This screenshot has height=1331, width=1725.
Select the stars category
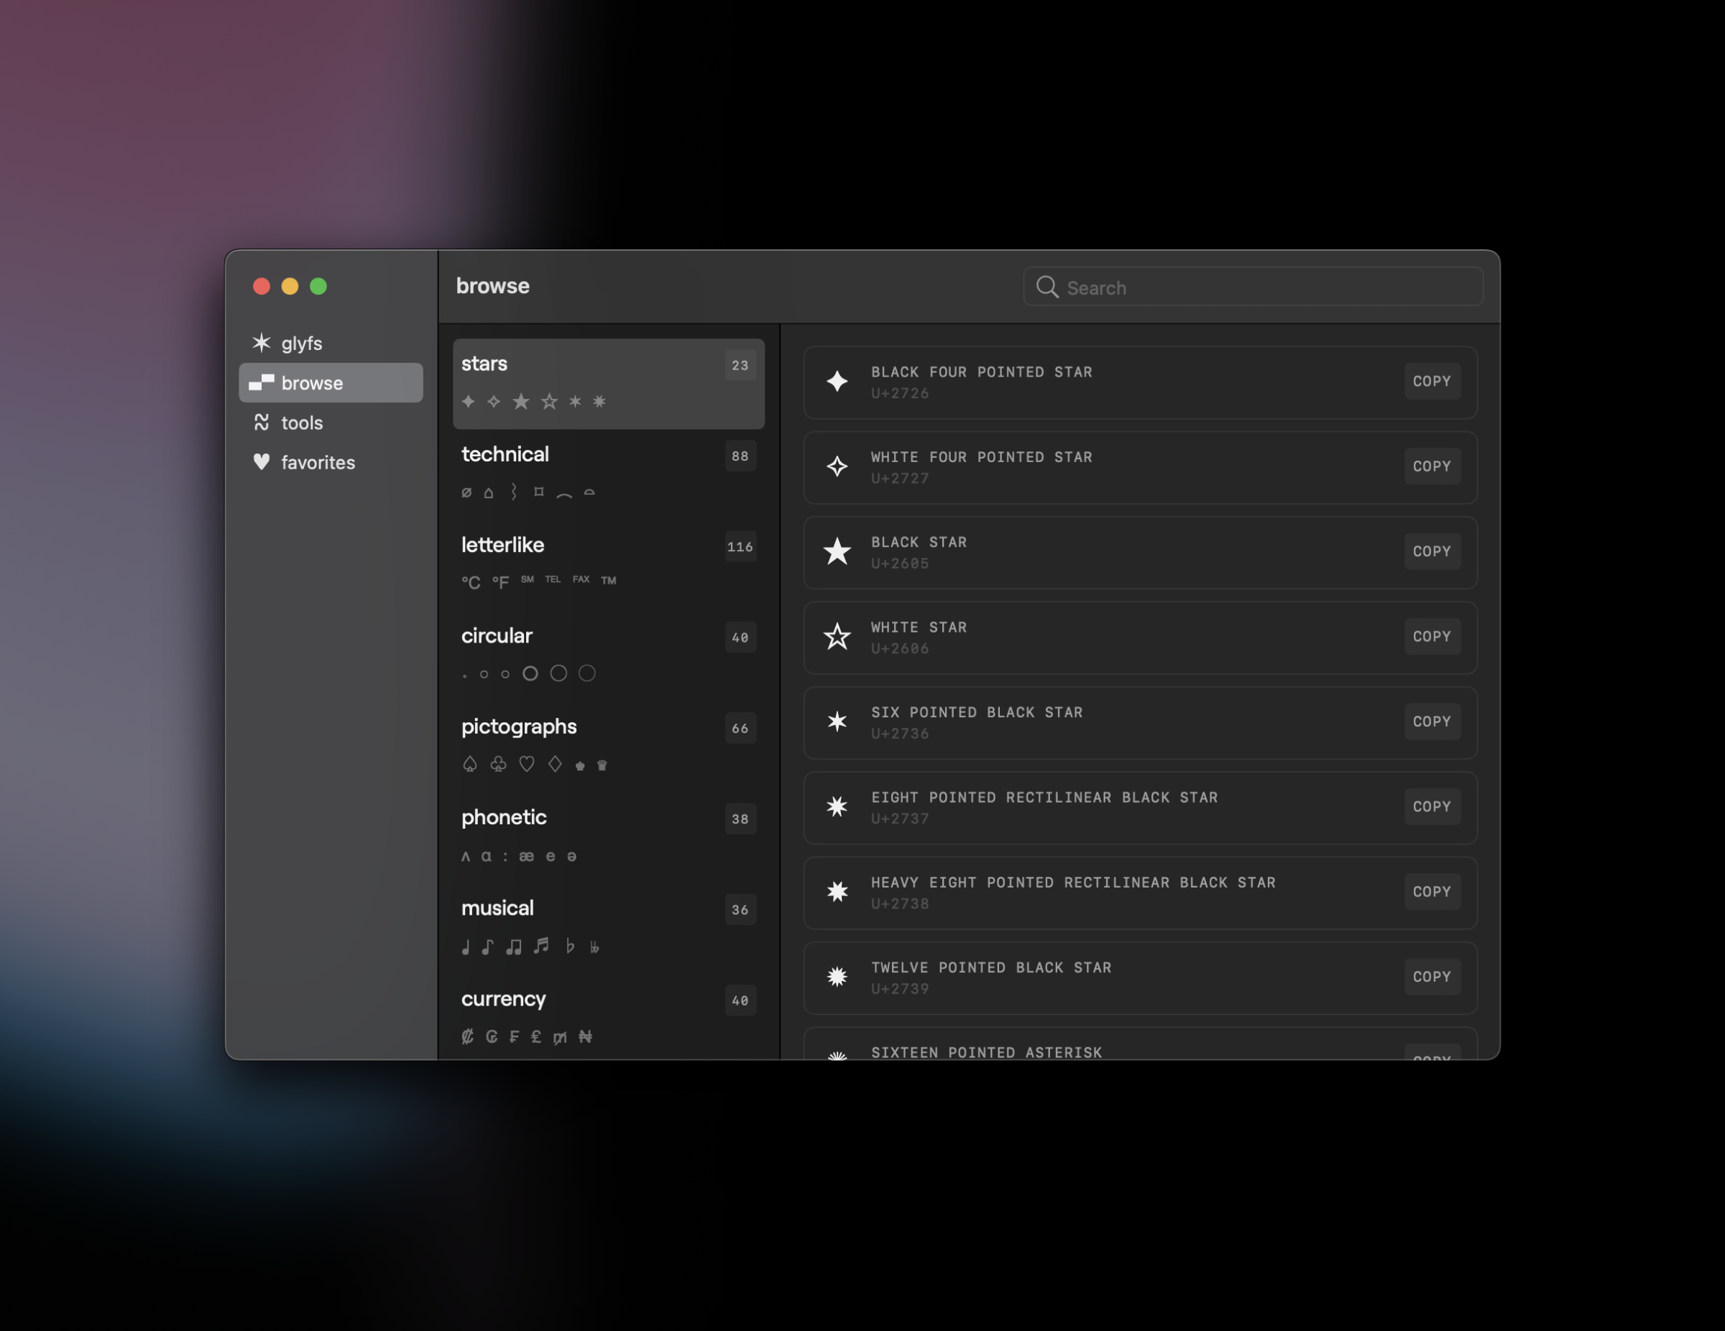coord(607,383)
